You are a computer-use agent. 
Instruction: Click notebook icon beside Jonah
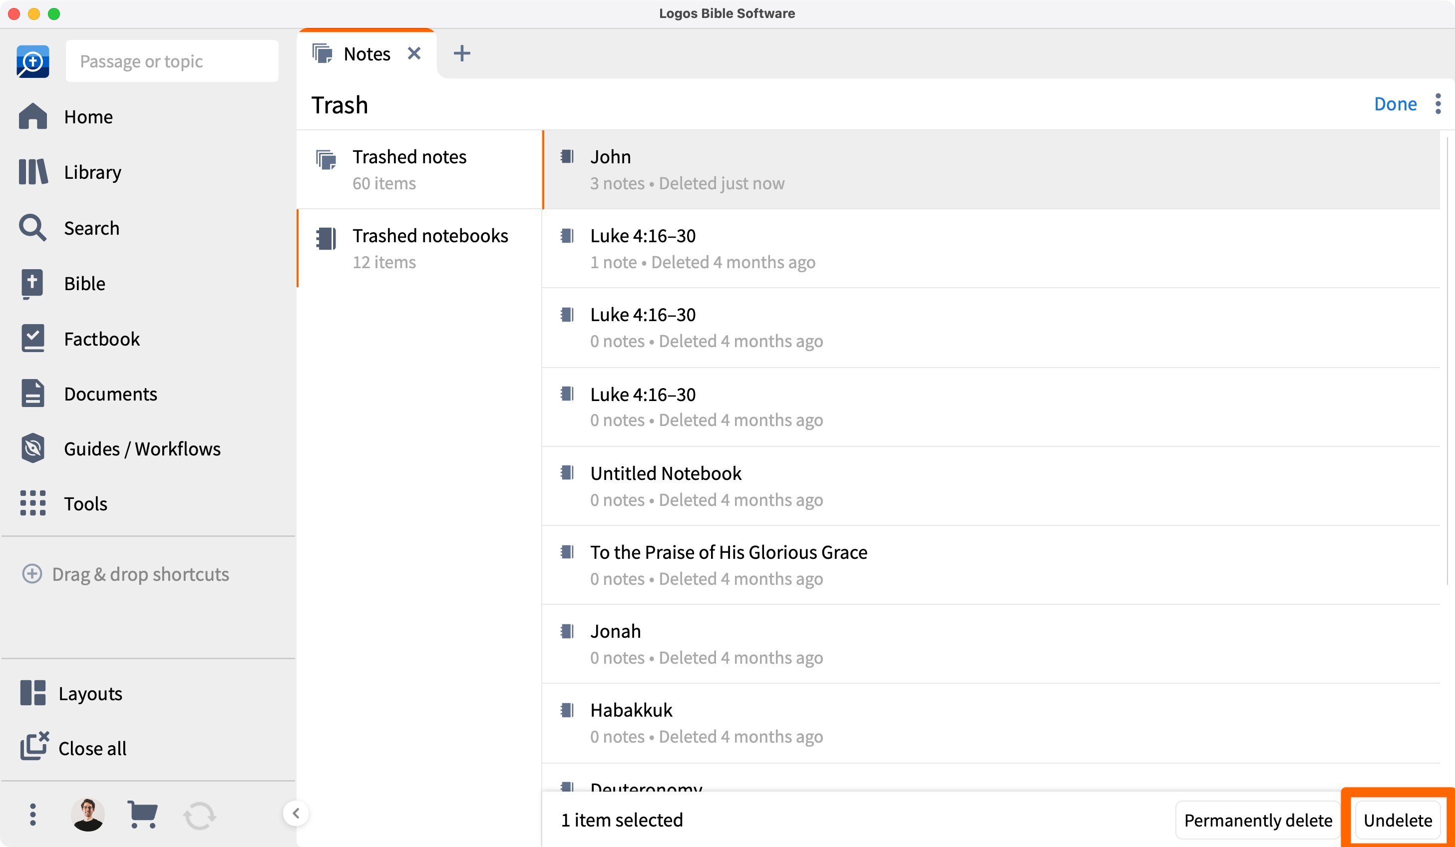point(567,631)
